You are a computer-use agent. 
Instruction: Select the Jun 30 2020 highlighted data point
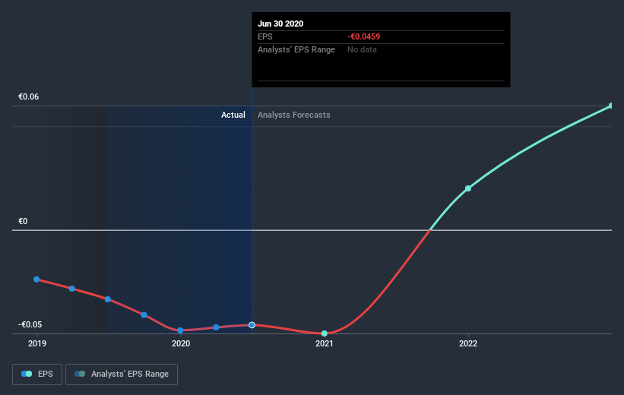click(252, 325)
